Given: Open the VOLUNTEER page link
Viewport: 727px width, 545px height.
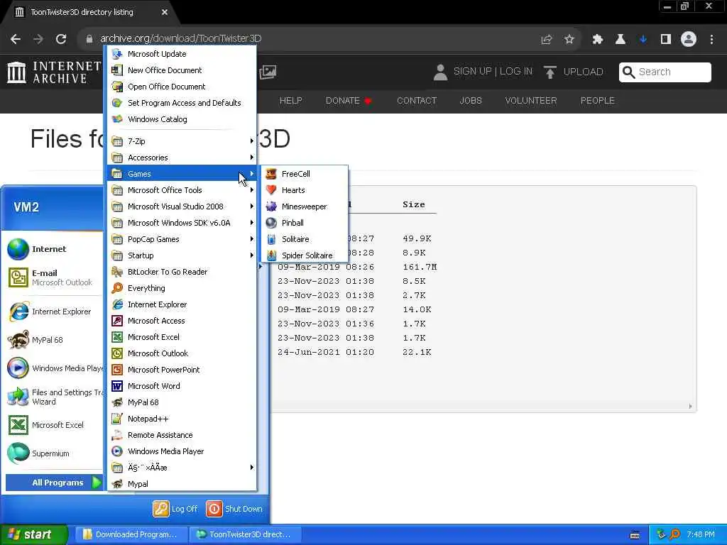Looking at the screenshot, I should (531, 101).
